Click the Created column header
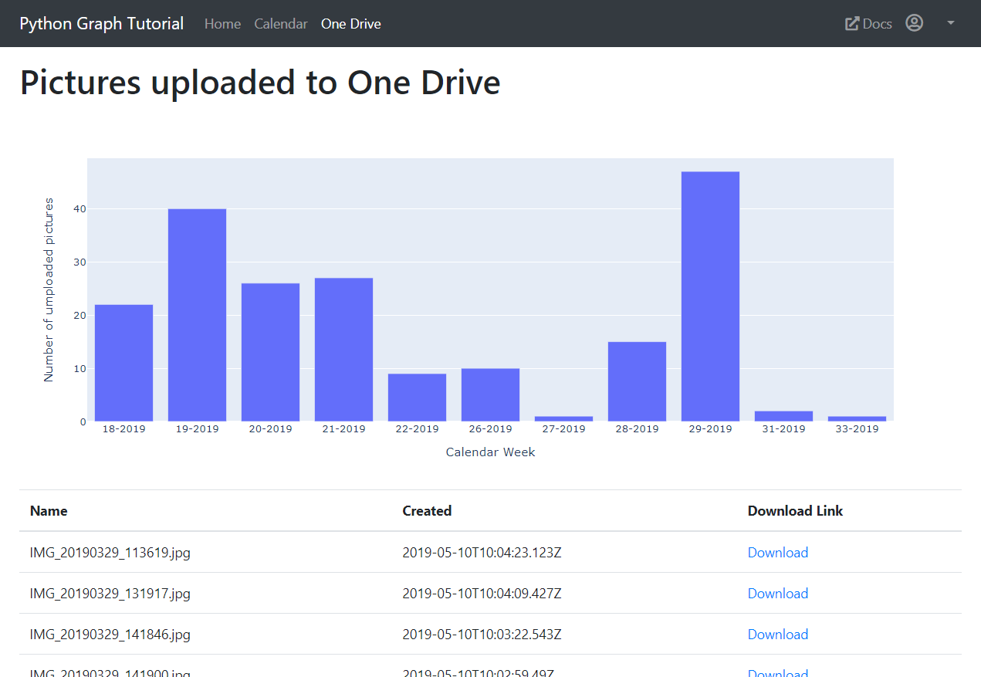The image size is (981, 677). 427,511
